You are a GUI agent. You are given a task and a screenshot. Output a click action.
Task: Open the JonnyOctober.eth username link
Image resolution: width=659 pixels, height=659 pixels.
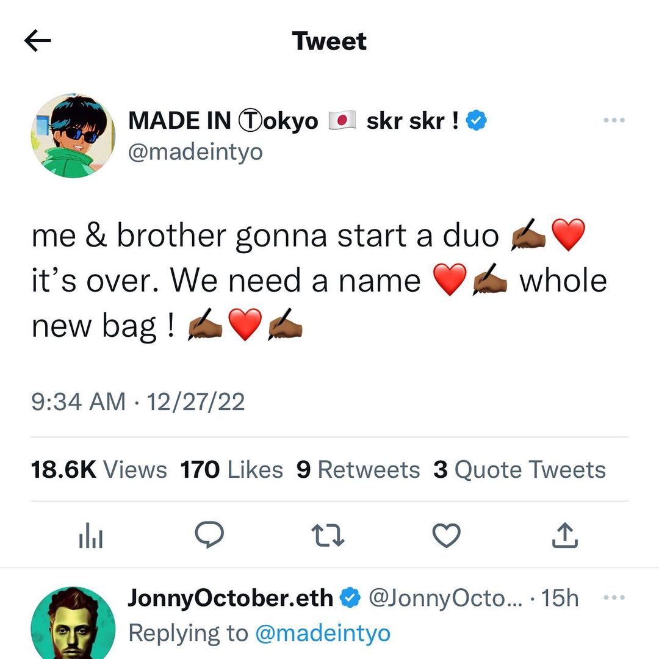pyautogui.click(x=231, y=598)
